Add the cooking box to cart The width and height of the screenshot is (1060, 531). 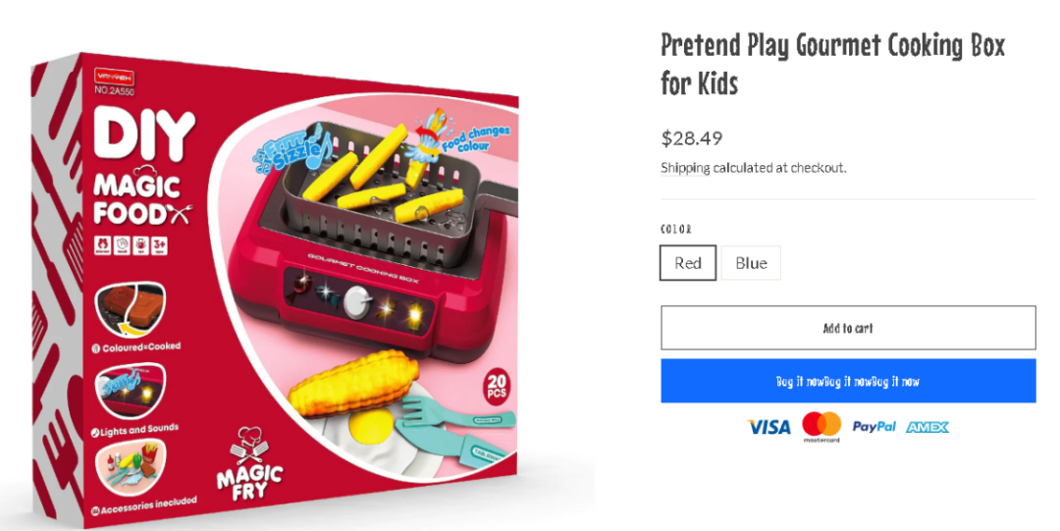[x=848, y=328]
